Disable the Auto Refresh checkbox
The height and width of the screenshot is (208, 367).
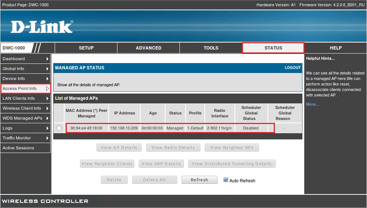tap(226, 180)
